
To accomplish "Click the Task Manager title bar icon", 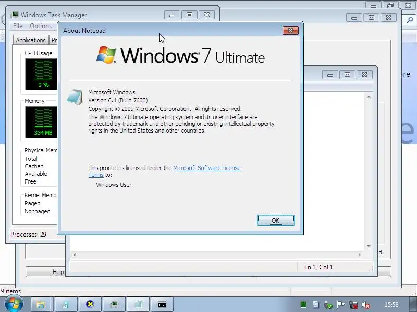I will [15, 15].
